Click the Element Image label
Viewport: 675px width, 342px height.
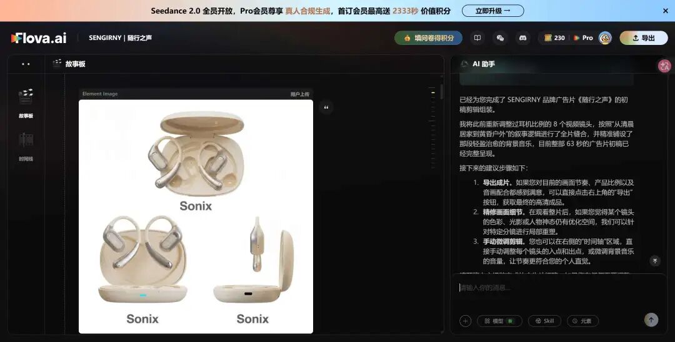(100, 94)
